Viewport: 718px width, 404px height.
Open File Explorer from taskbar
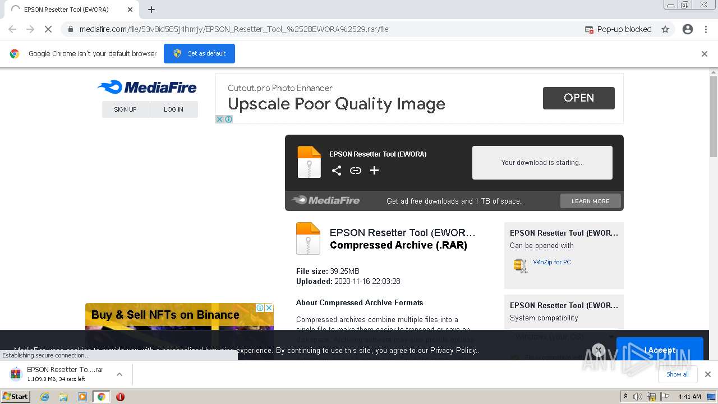(x=63, y=397)
